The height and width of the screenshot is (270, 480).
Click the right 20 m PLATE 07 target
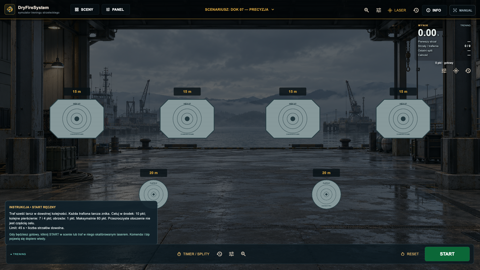click(326, 194)
